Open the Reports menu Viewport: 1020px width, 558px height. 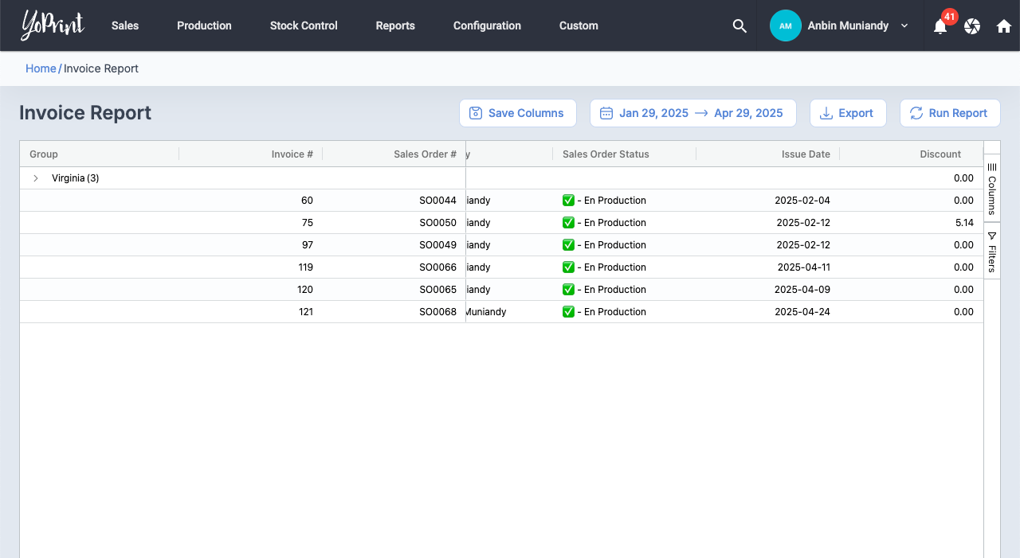coord(395,25)
